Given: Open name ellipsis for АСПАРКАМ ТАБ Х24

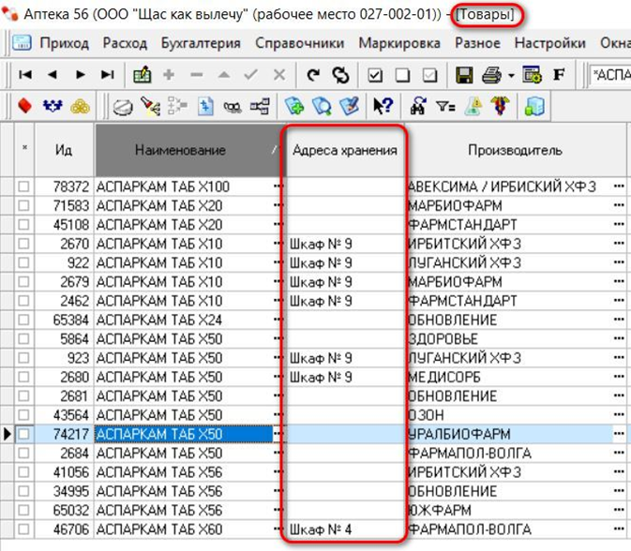Looking at the screenshot, I should point(278,320).
